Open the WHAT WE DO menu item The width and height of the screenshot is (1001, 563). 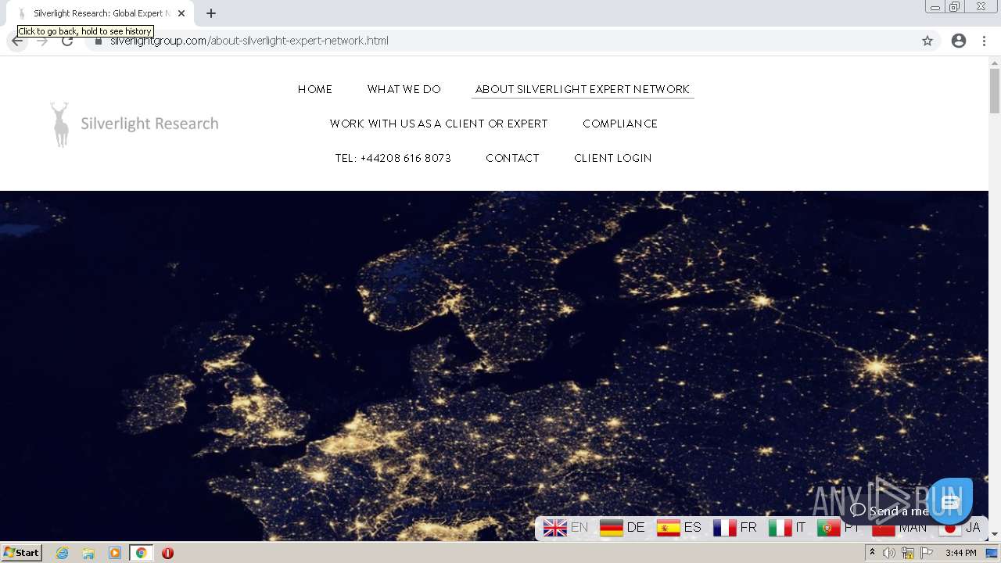pyautogui.click(x=404, y=89)
